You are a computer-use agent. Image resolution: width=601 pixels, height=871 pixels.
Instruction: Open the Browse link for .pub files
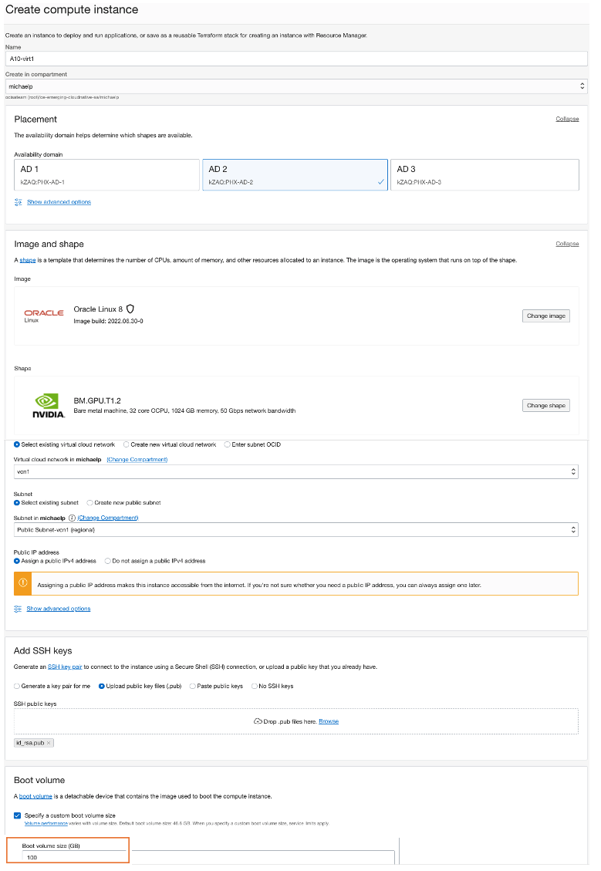(x=328, y=721)
